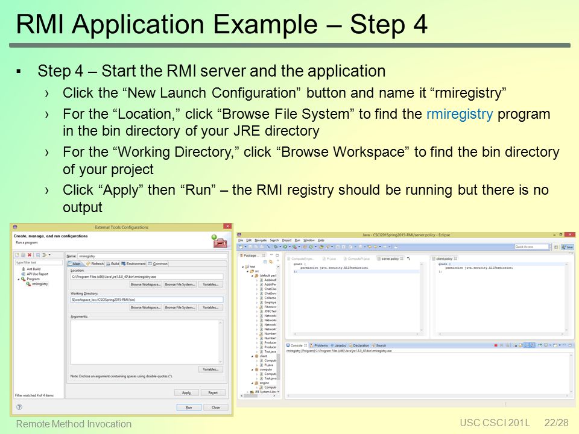The width and height of the screenshot is (579, 434).
Task: Switch to Build tab in dialog
Action: pyautogui.click(x=113, y=264)
